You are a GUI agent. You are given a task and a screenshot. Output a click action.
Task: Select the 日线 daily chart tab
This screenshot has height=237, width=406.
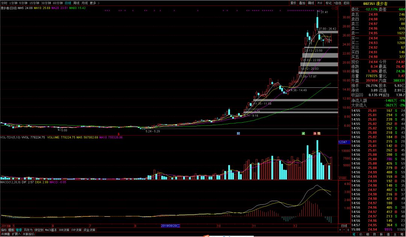pyautogui.click(x=68, y=3)
